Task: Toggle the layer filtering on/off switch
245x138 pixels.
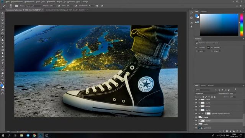Action: 236,89
